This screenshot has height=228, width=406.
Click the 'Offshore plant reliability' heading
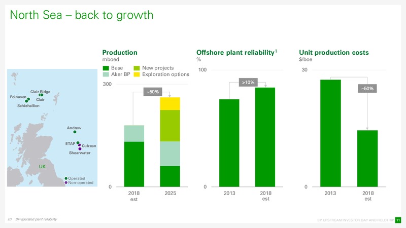point(236,53)
